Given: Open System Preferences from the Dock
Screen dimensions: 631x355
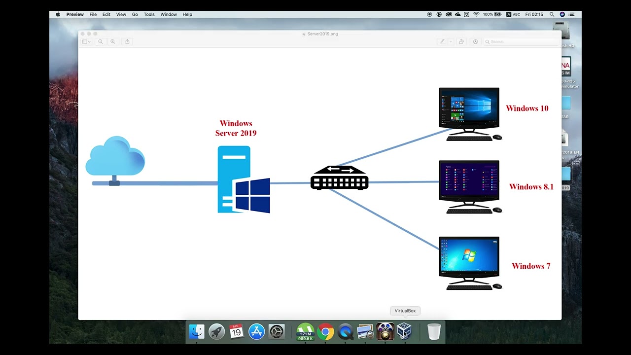Looking at the screenshot, I should tap(276, 331).
